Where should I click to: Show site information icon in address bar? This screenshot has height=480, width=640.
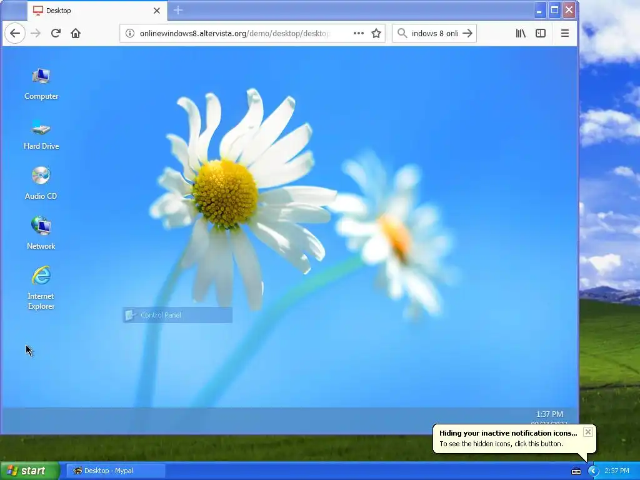(x=130, y=34)
